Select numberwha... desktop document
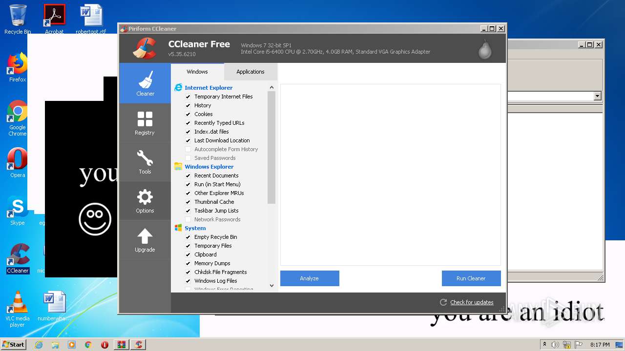The image size is (625, 351). pos(54,306)
